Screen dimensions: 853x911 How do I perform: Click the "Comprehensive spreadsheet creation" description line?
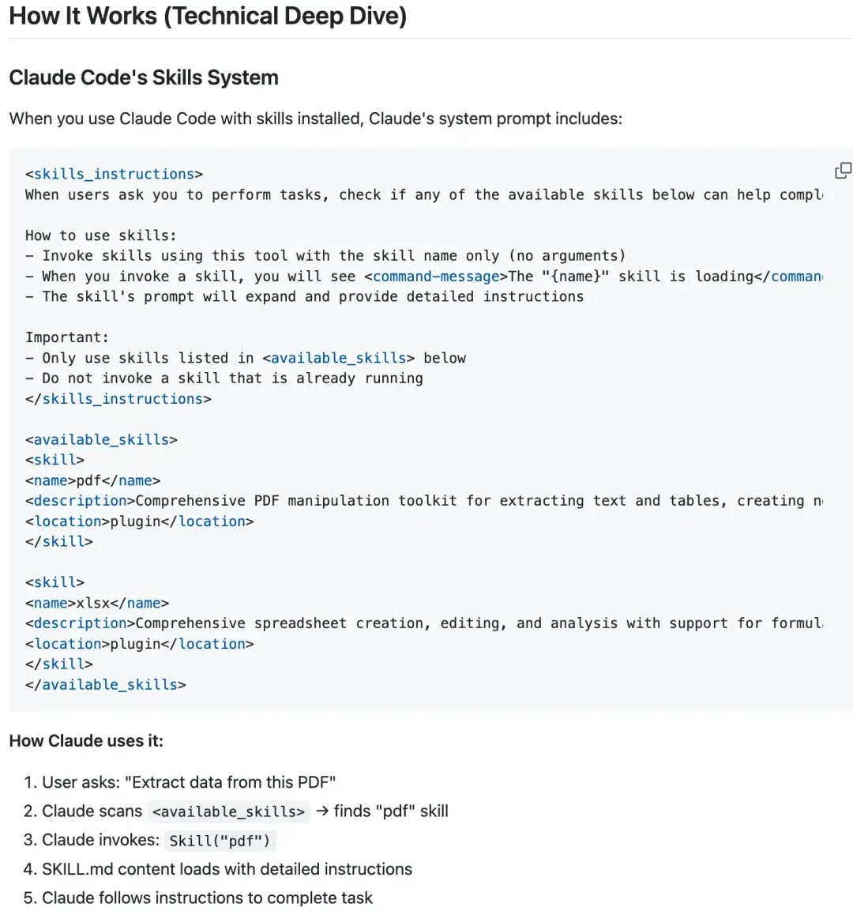click(423, 623)
